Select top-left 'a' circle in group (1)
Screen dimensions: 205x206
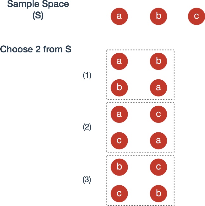[119, 61]
